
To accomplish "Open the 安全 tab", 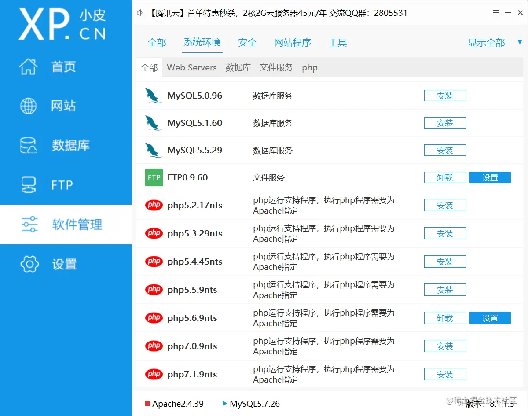I will point(247,43).
